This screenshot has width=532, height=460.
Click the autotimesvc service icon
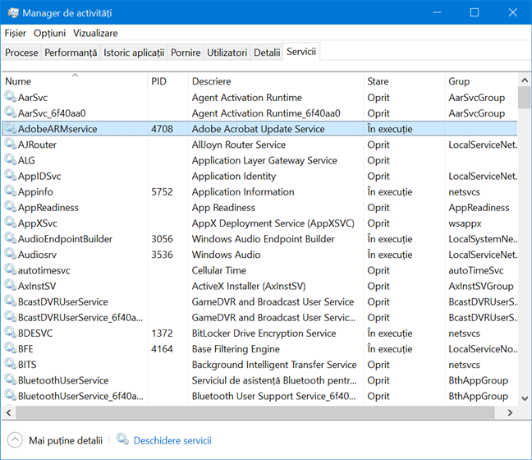[10, 269]
